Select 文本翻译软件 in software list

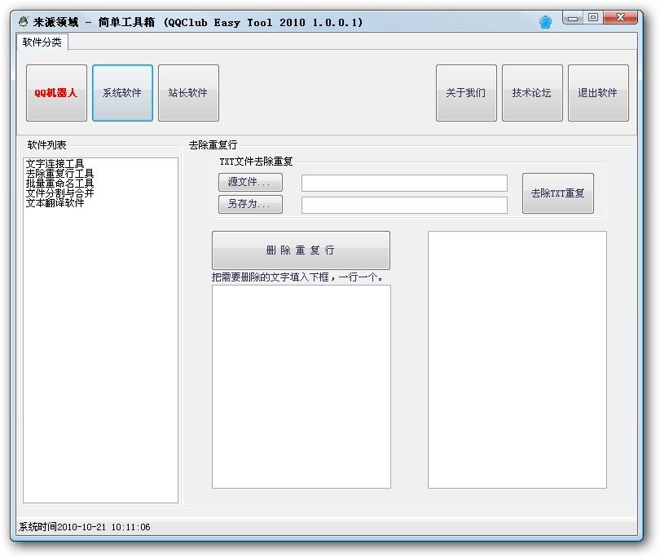(x=54, y=203)
